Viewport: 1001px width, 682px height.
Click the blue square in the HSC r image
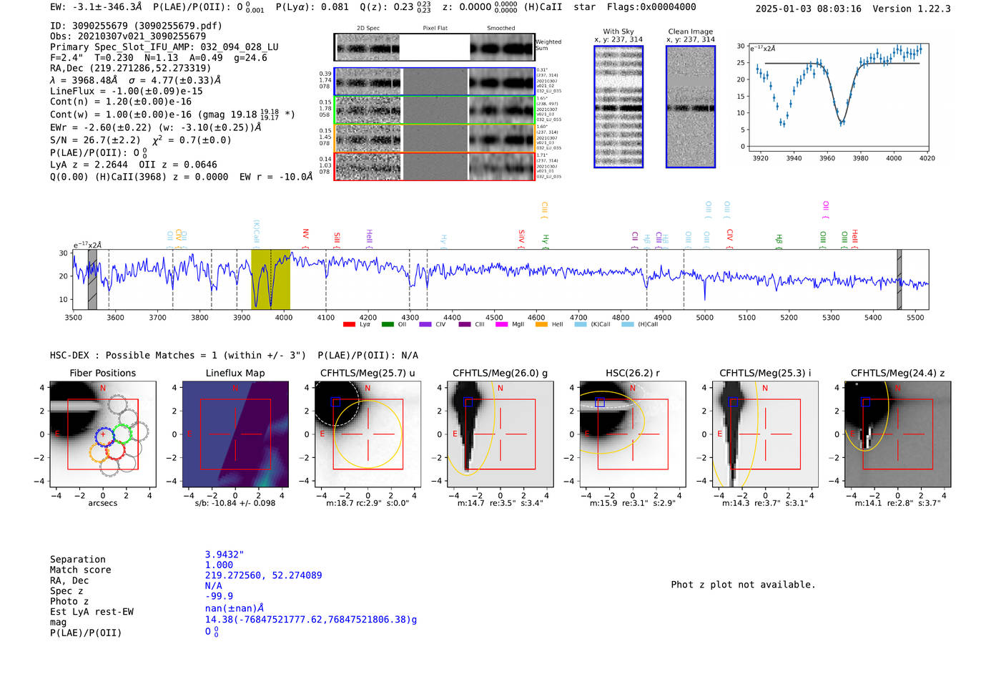[x=600, y=403]
